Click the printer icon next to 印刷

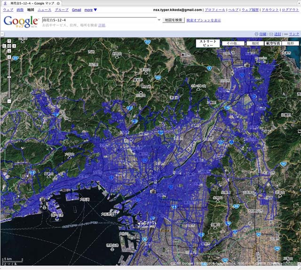pyautogui.click(x=256, y=34)
